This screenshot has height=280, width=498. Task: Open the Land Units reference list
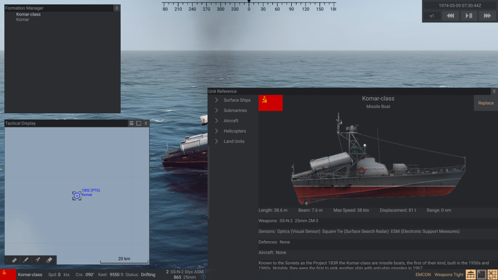(234, 141)
